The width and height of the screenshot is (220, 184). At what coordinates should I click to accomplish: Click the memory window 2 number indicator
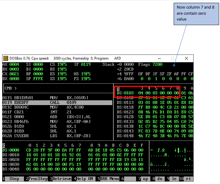[x=4, y=145]
